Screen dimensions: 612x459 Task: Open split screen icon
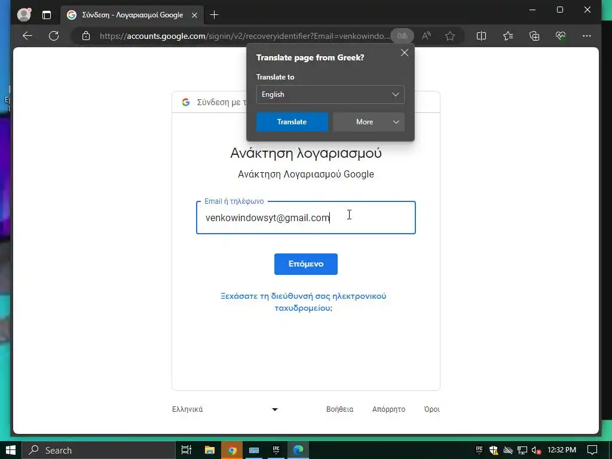click(481, 36)
